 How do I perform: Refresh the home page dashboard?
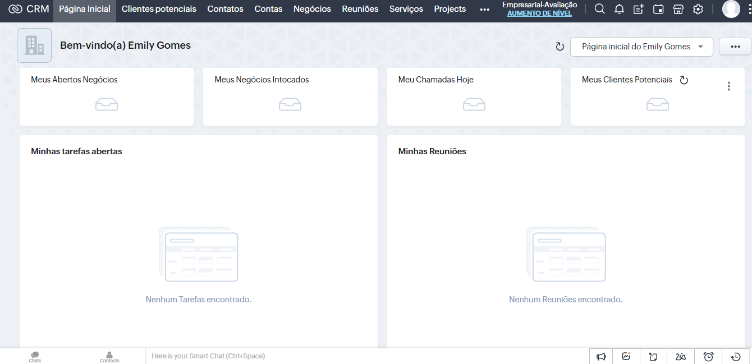pos(560,47)
